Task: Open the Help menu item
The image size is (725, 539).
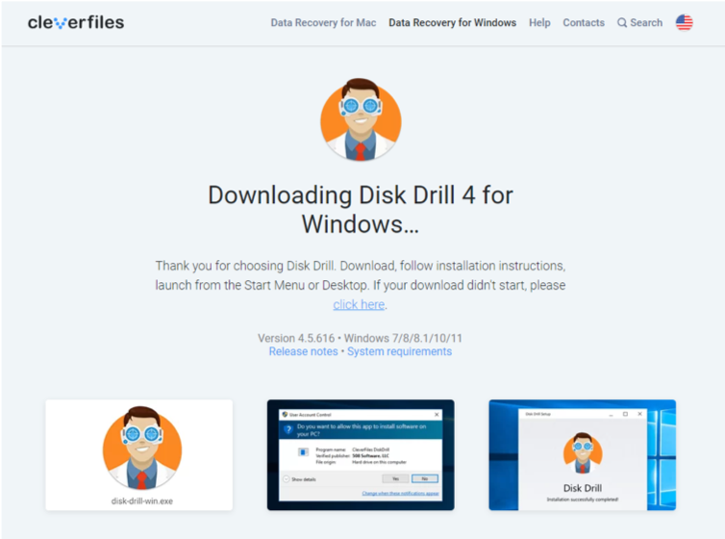Action: 539,23
